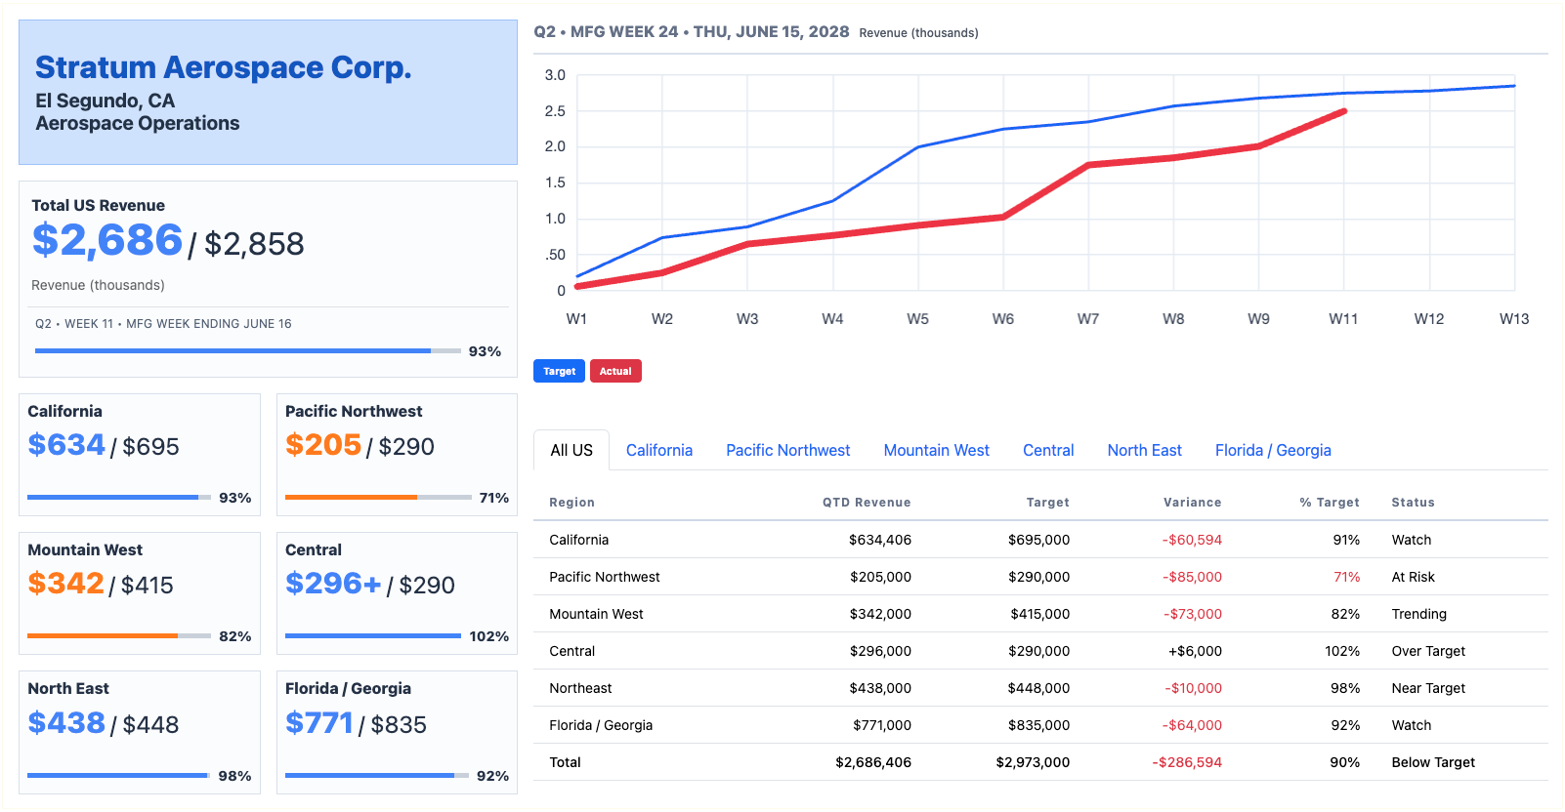Click the -$286,594 total variance cell
This screenshot has height=812, width=1565.
pyautogui.click(x=1187, y=762)
